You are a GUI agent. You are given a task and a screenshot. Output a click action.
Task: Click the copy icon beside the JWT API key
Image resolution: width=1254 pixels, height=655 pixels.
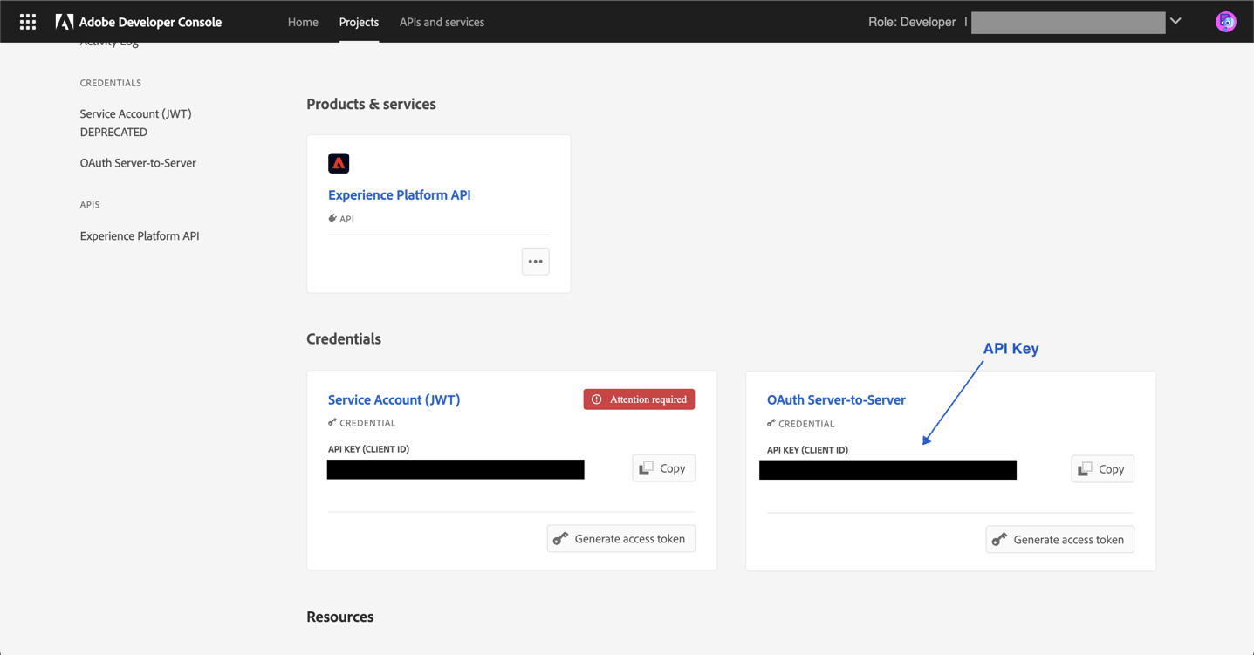(646, 467)
